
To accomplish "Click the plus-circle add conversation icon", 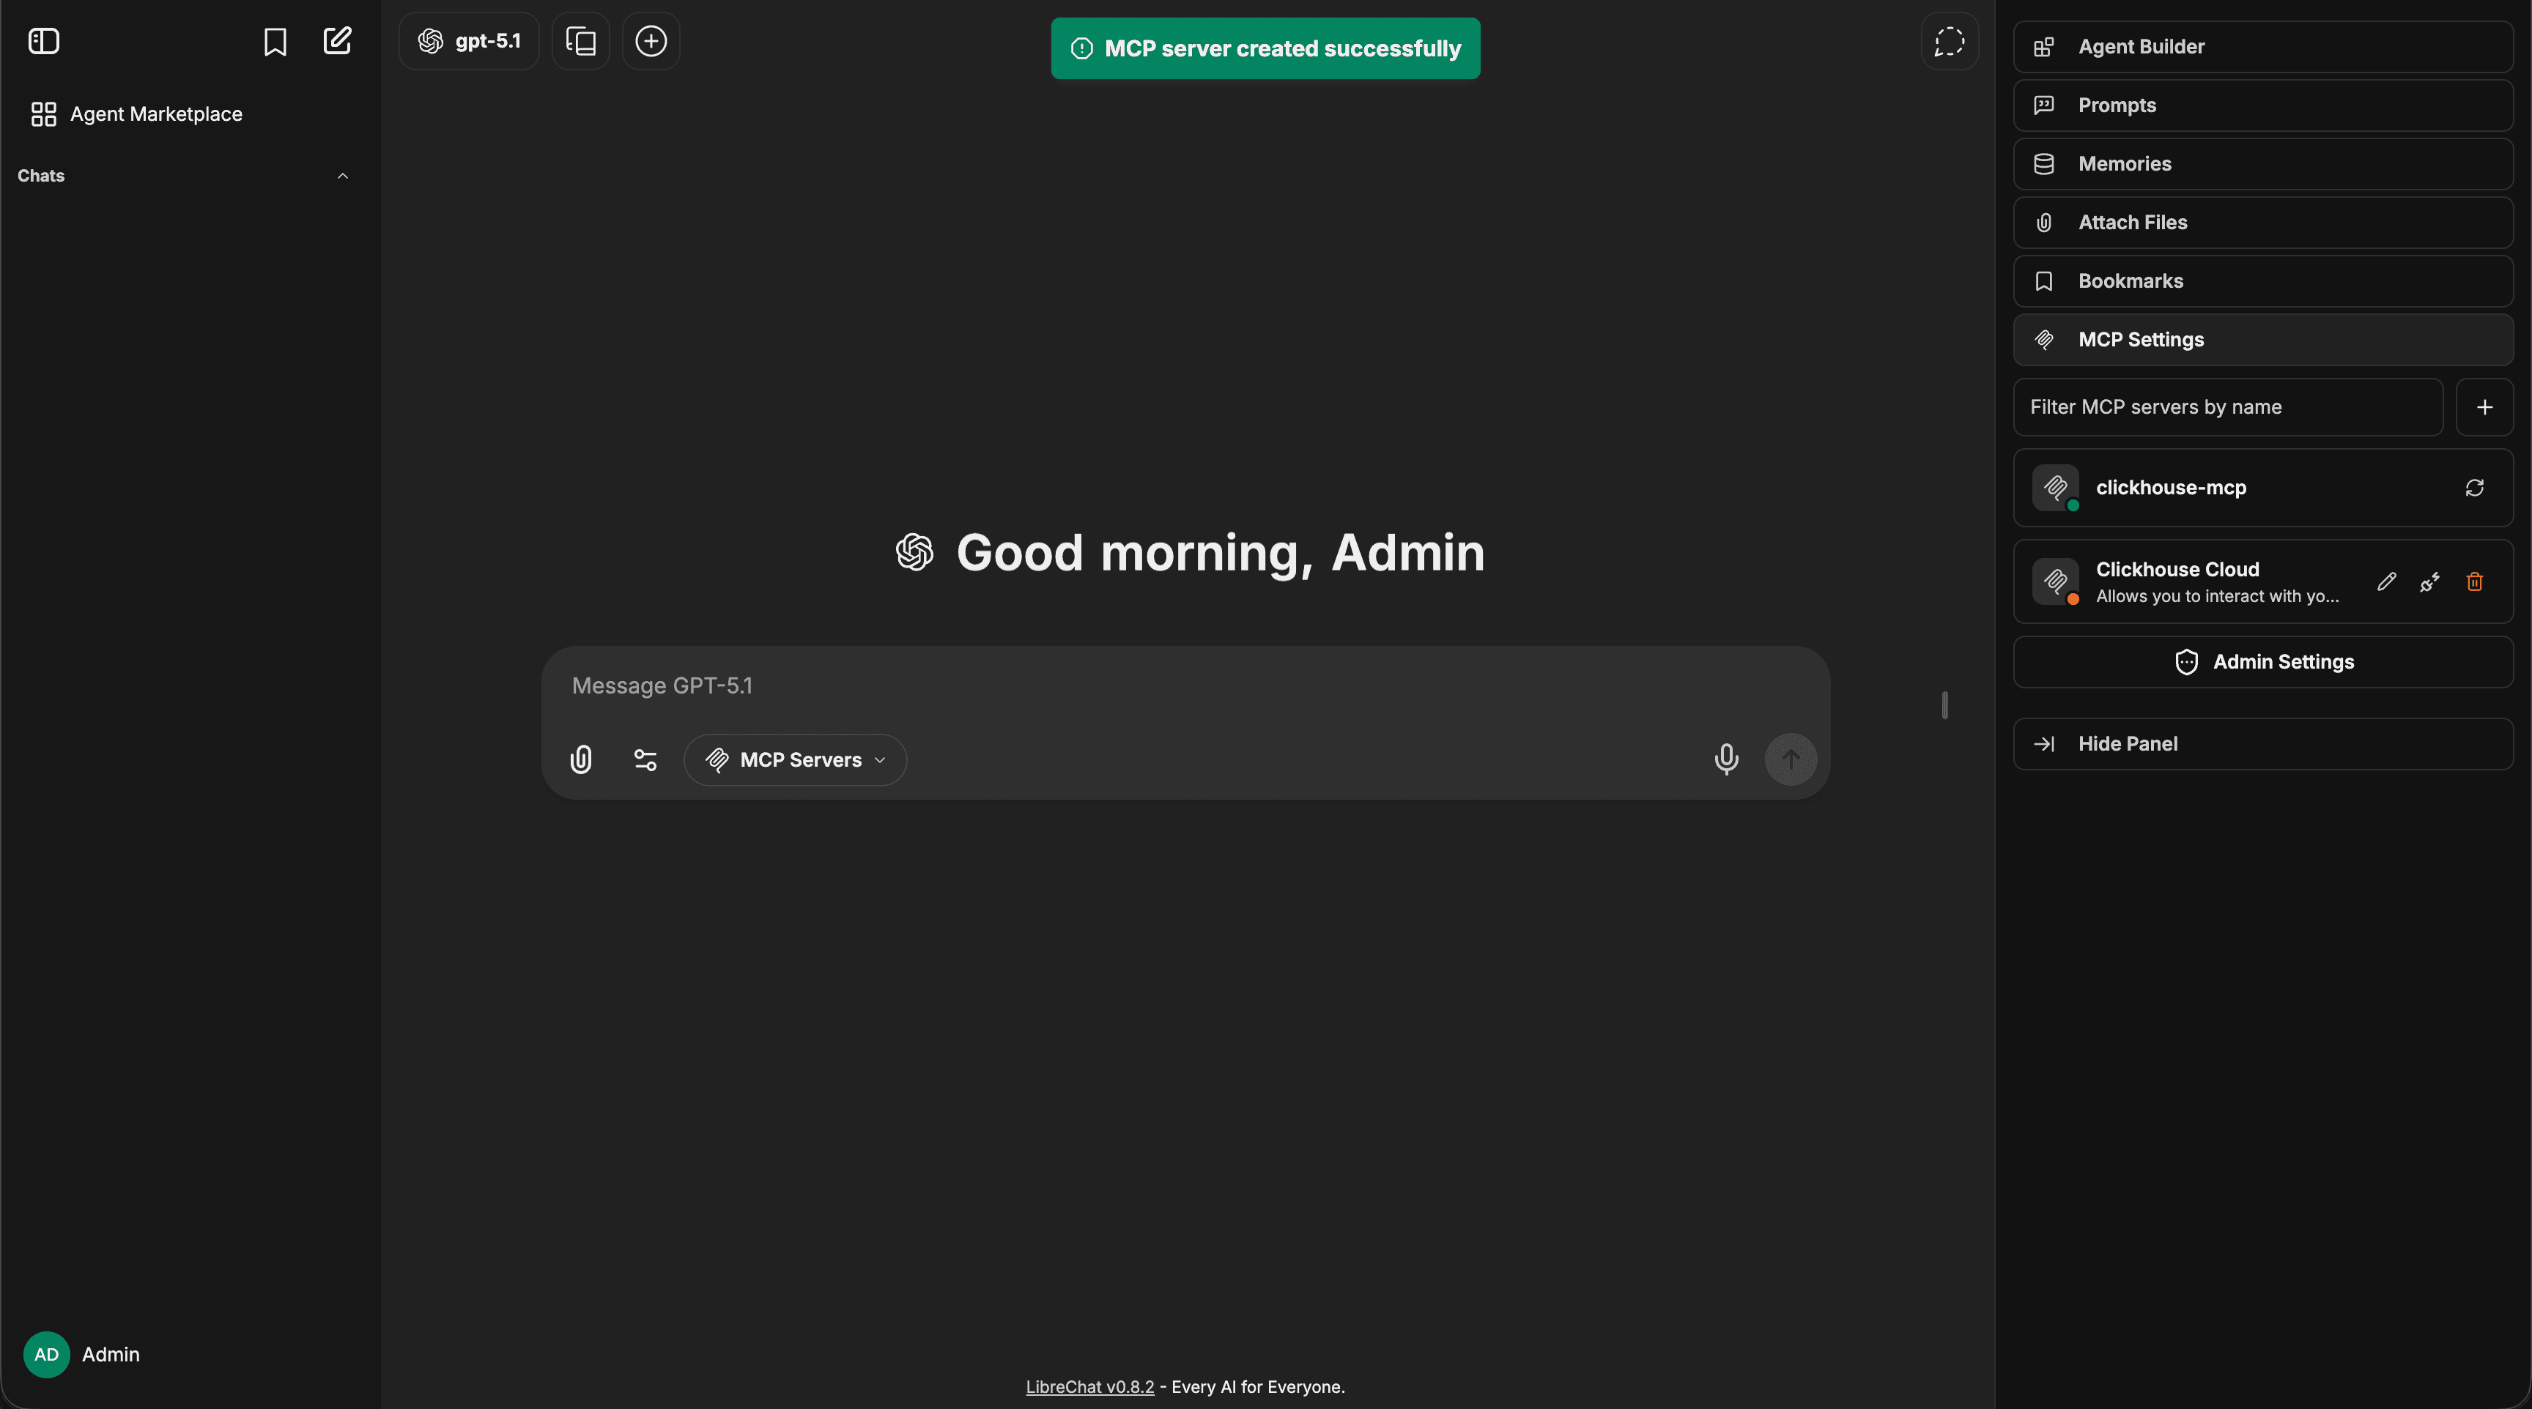I will [x=651, y=41].
